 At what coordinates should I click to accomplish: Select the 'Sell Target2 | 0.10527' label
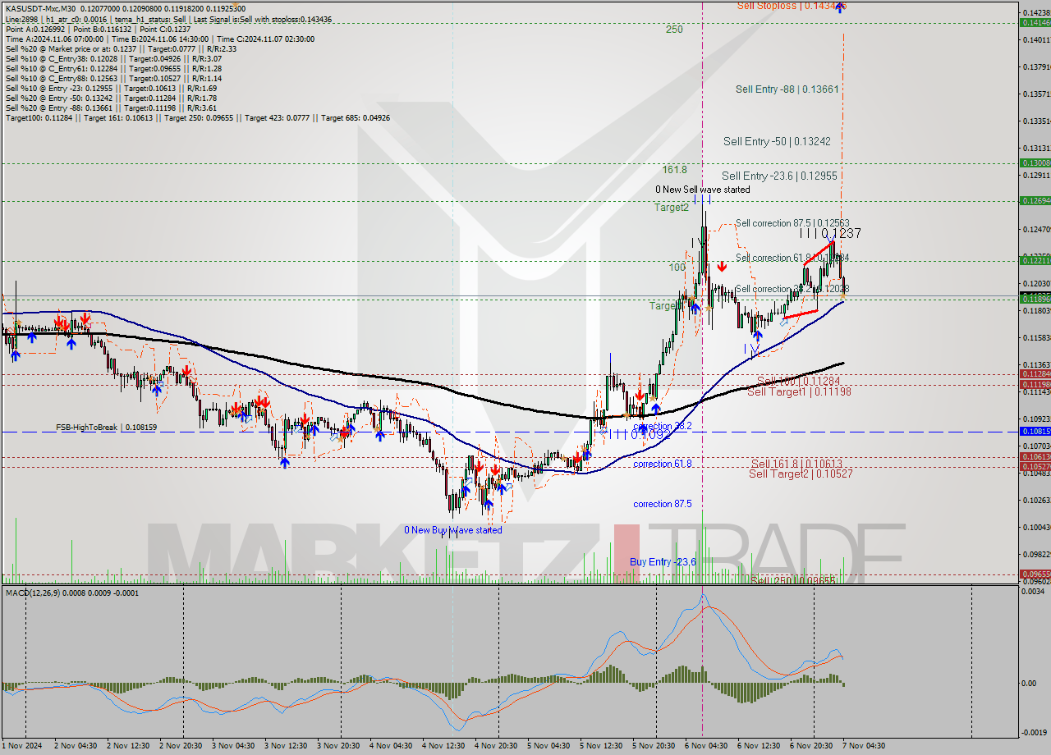point(801,474)
